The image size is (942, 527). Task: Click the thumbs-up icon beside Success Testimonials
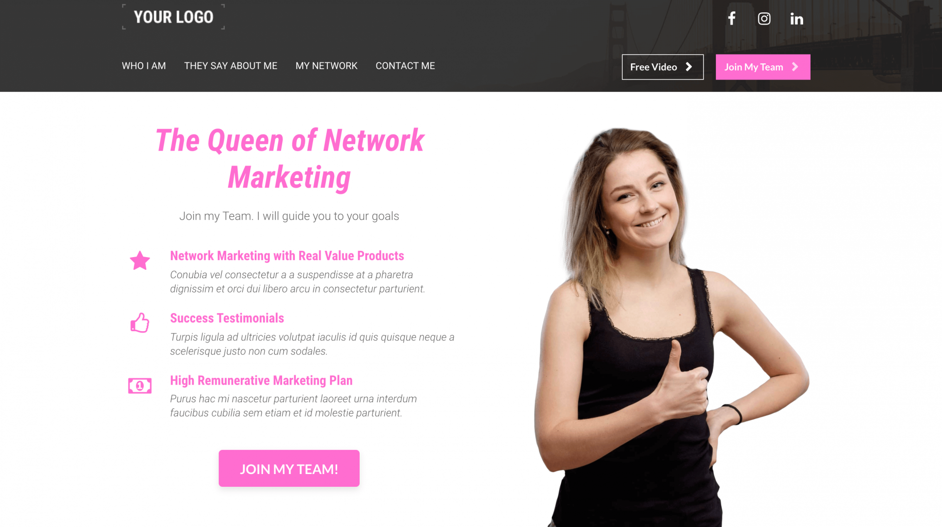coord(140,322)
